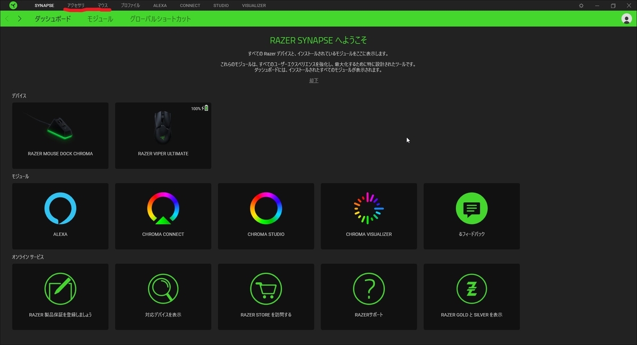Click the CHROMA CONNECT label
637x345 pixels.
click(x=163, y=234)
